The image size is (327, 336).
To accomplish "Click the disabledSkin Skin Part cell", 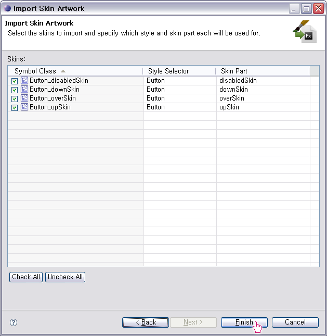I will pyautogui.click(x=263, y=81).
